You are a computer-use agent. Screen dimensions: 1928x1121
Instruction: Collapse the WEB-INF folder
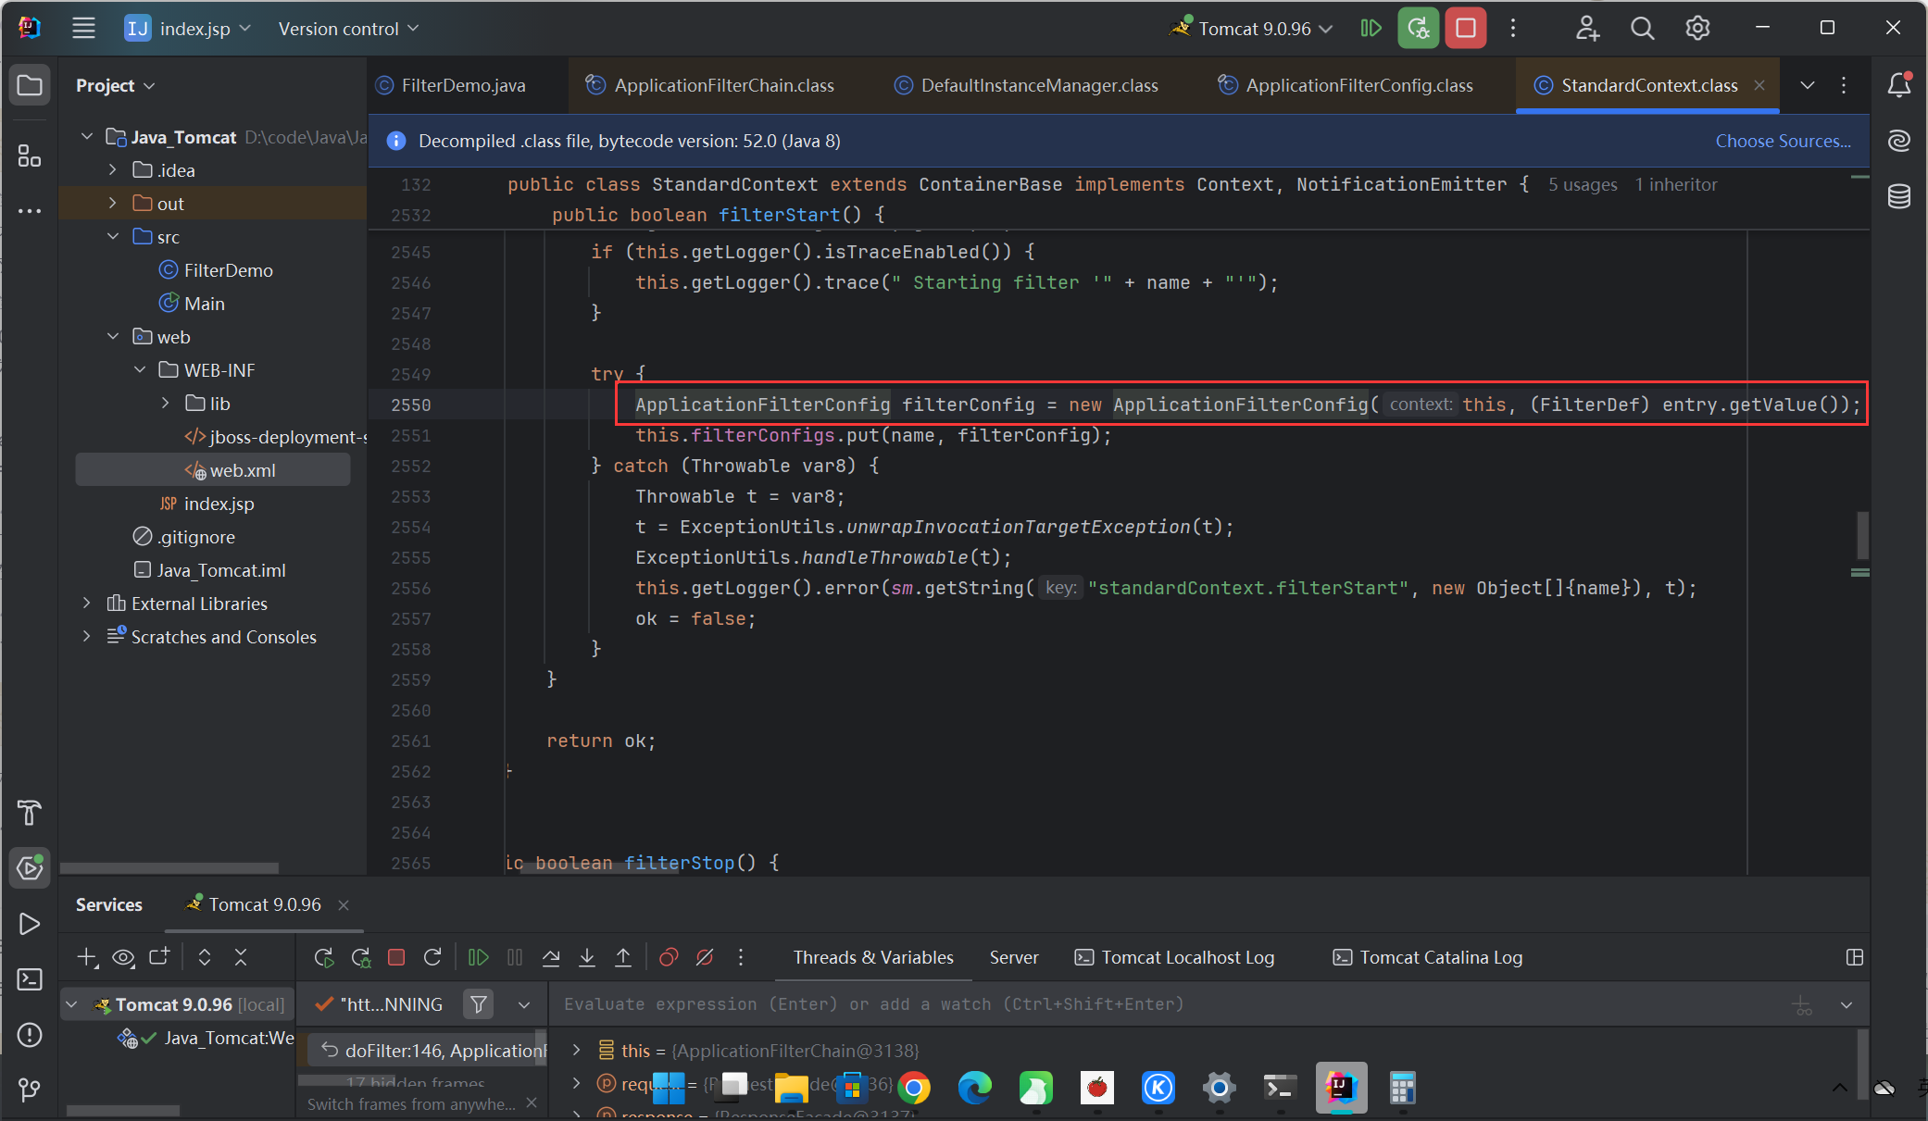(x=140, y=370)
